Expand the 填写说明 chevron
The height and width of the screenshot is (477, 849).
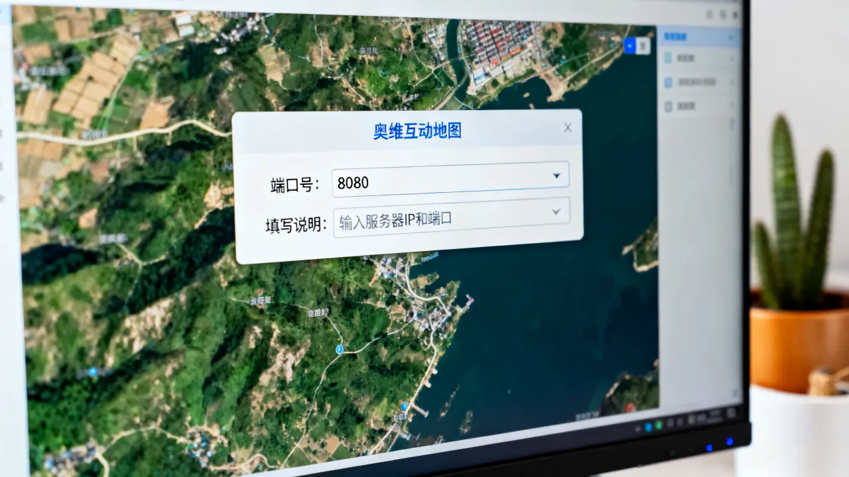(x=556, y=212)
